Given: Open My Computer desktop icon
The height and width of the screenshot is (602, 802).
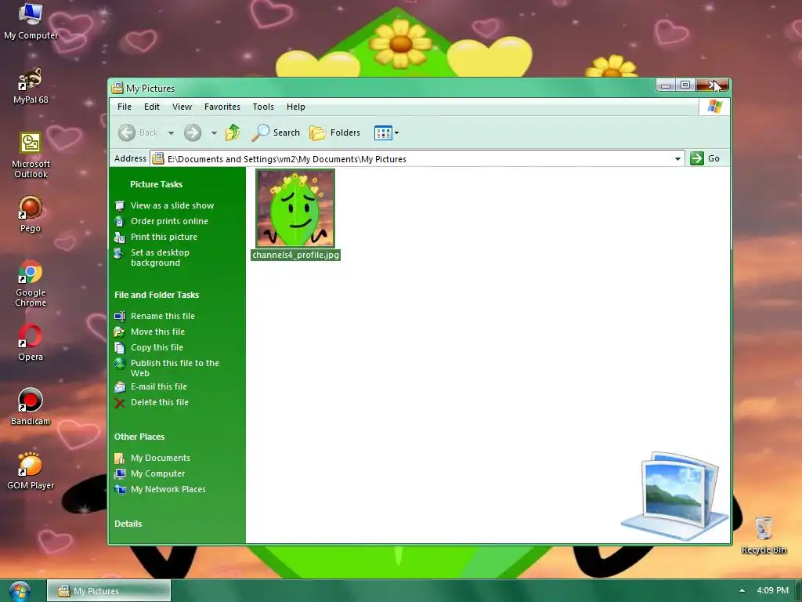Looking at the screenshot, I should (31, 22).
